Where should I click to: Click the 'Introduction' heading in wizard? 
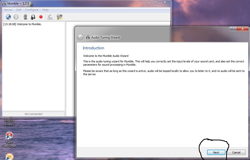[93, 48]
